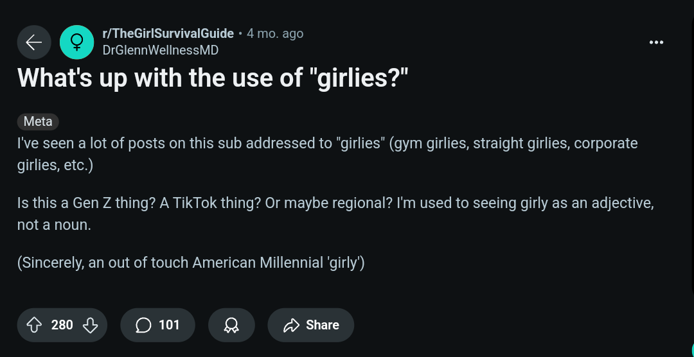Upvote the post with the up arrow

pyautogui.click(x=34, y=325)
